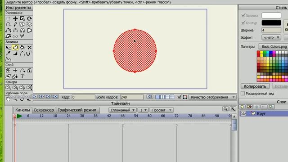Toggle the red-cornered output frame display button
The height and width of the screenshot is (162, 288).
tap(185, 97)
